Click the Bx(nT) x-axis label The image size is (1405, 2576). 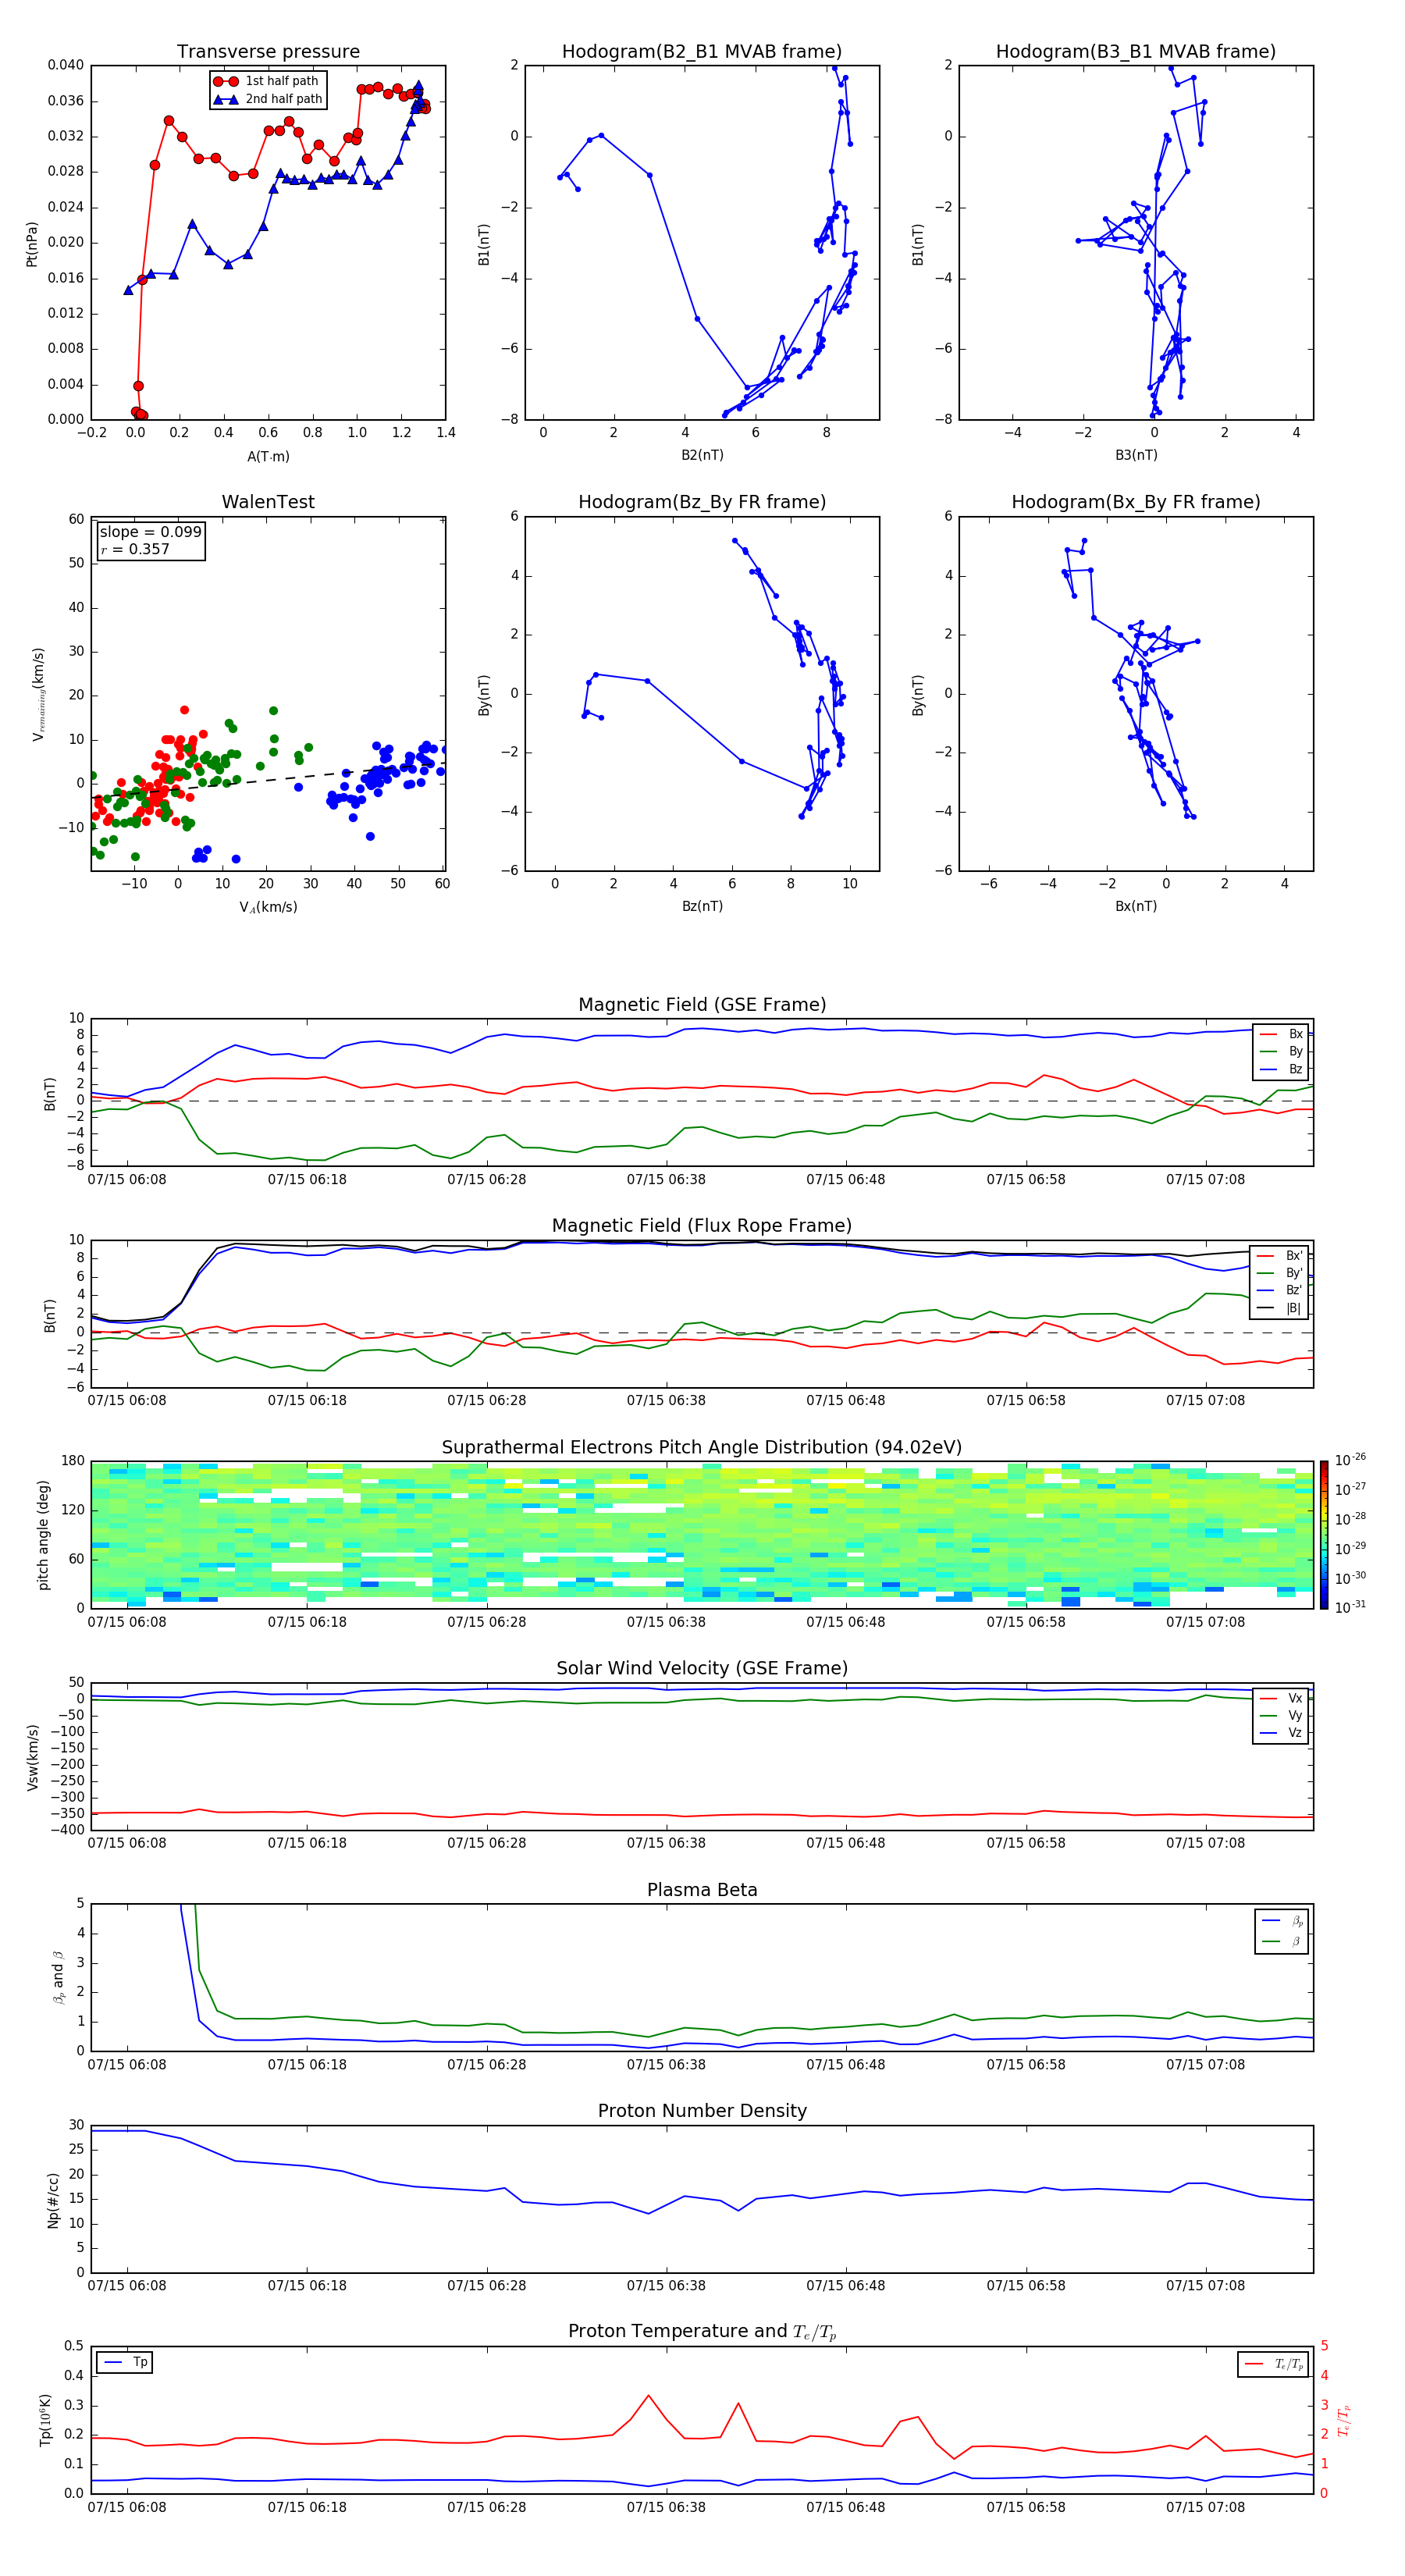[x=1136, y=906]
